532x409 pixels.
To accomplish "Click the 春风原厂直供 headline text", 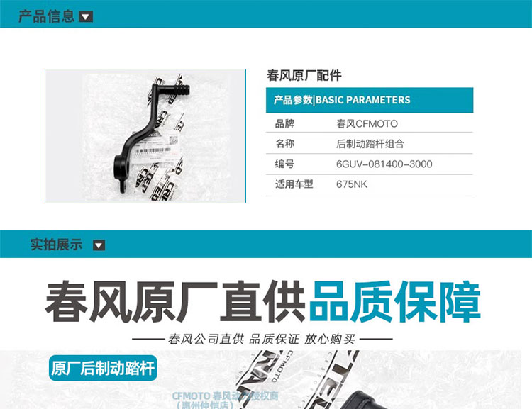I will [x=175, y=301].
